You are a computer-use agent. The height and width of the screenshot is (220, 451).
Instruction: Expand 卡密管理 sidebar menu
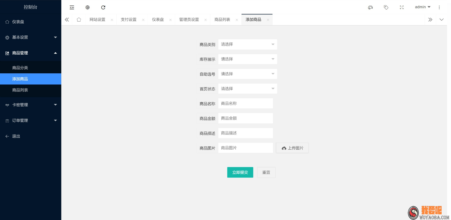(31, 105)
